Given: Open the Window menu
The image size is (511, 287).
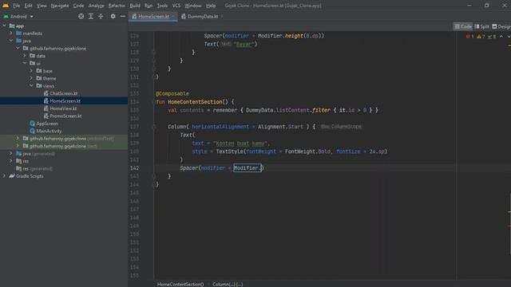Looking at the screenshot, I should click(193, 6).
